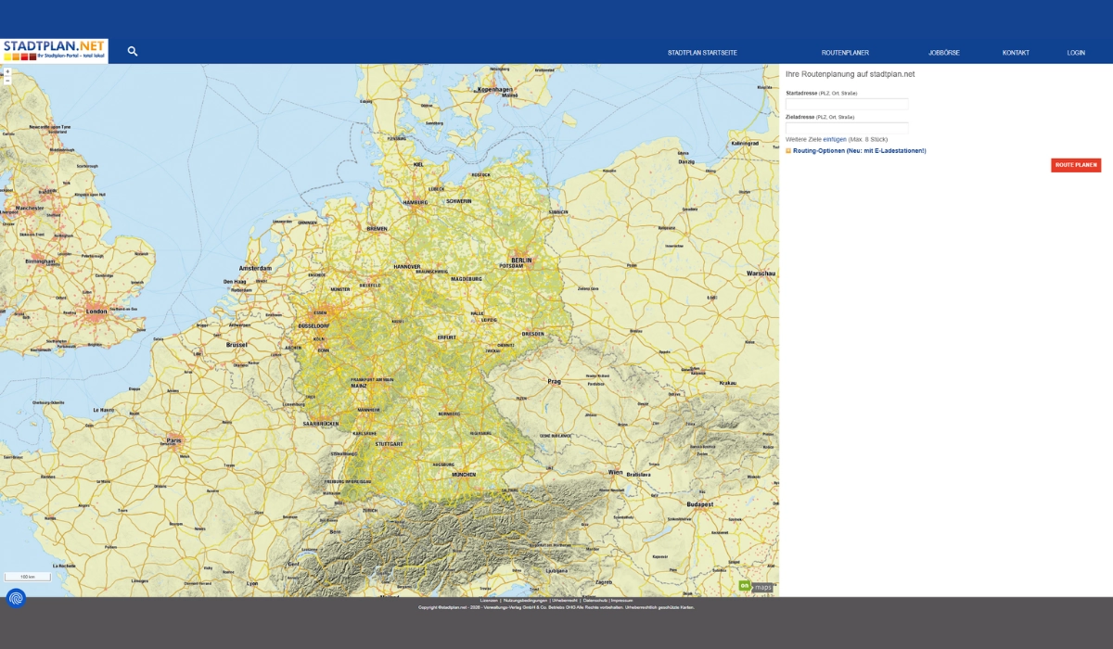Go to KONTAKT in the top navigation
The image size is (1113, 649).
1015,53
